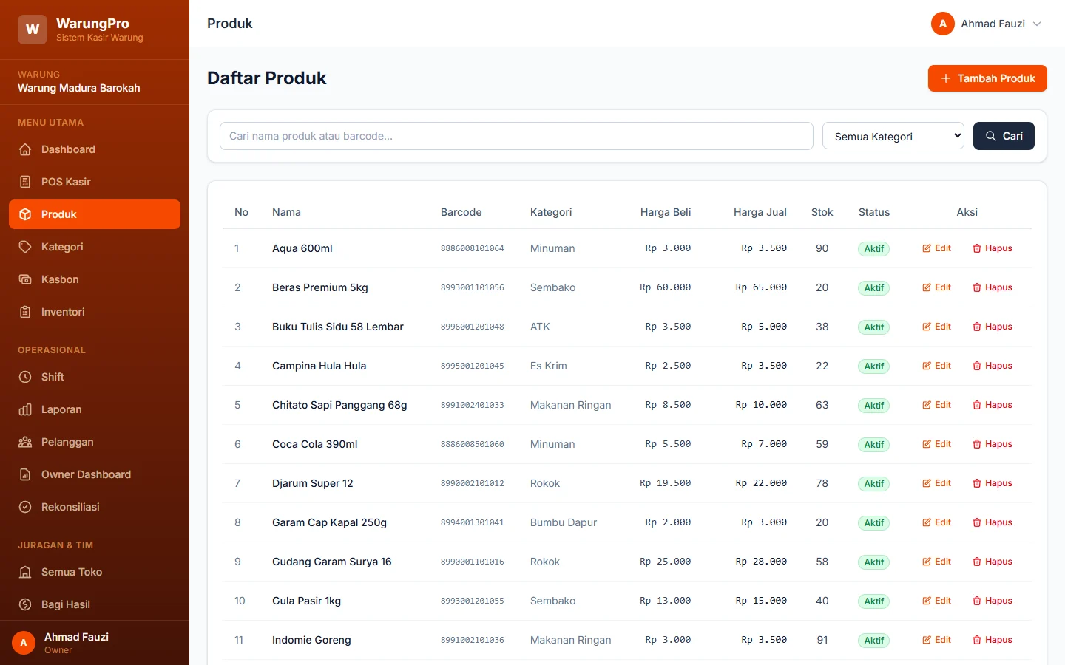
Task: Open the Semua Kategori dropdown filter
Action: (893, 136)
